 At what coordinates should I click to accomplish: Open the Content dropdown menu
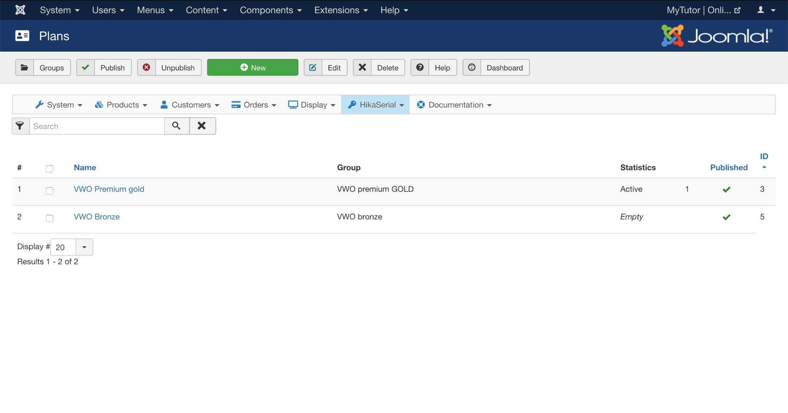[206, 10]
